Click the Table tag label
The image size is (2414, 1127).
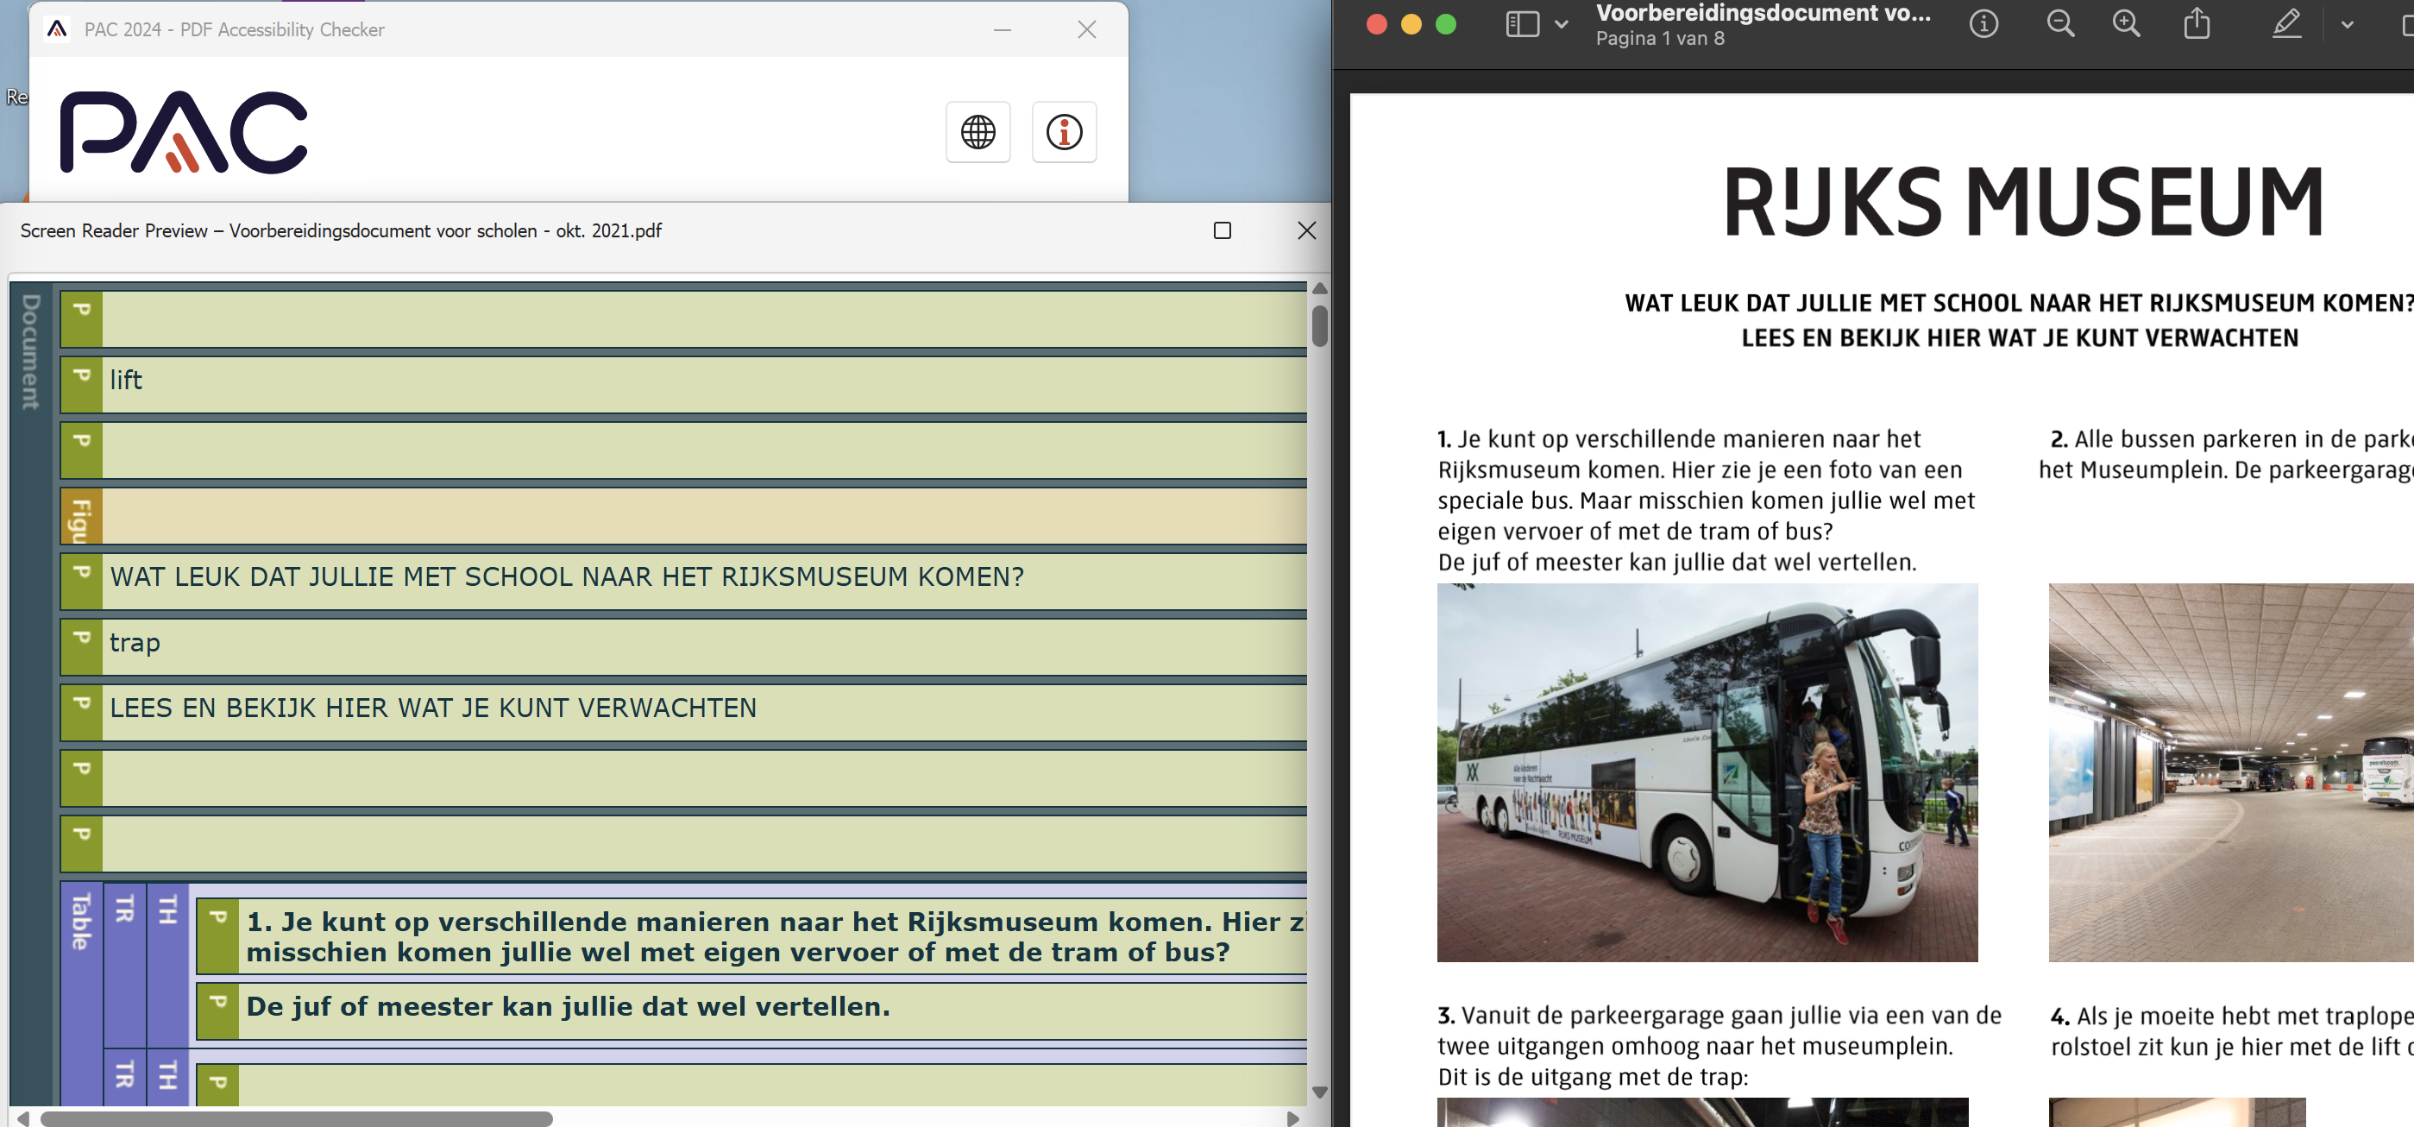pyautogui.click(x=81, y=921)
